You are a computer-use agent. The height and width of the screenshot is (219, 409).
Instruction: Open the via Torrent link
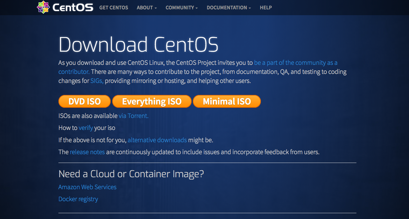coord(133,116)
